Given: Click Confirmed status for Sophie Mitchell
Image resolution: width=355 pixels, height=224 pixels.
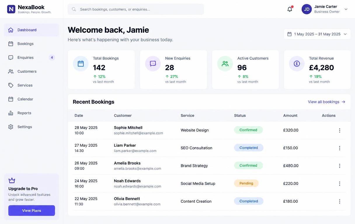Looking at the screenshot, I should [x=248, y=130].
